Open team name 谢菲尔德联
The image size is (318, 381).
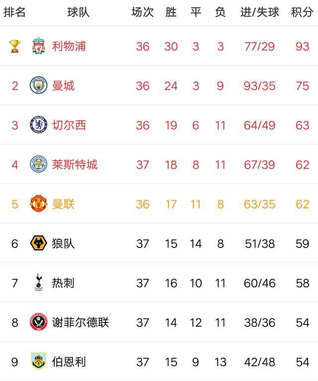pyautogui.click(x=80, y=322)
